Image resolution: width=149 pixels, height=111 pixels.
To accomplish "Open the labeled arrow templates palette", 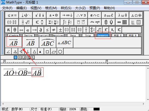I will coord(95,22).
